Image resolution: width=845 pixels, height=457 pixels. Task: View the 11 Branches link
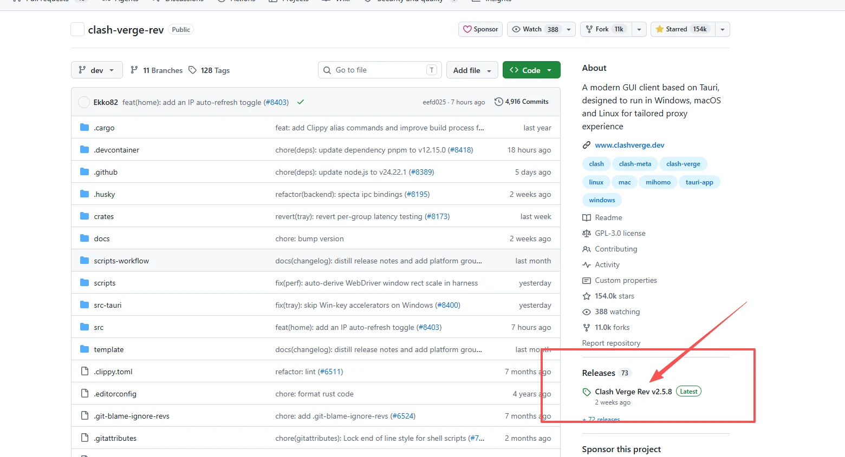157,70
